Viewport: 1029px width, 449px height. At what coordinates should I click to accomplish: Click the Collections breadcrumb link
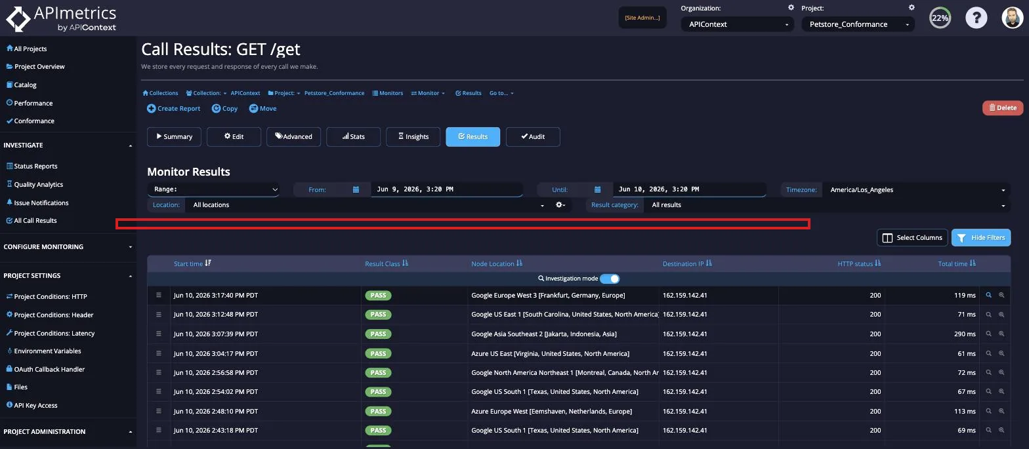(x=160, y=93)
